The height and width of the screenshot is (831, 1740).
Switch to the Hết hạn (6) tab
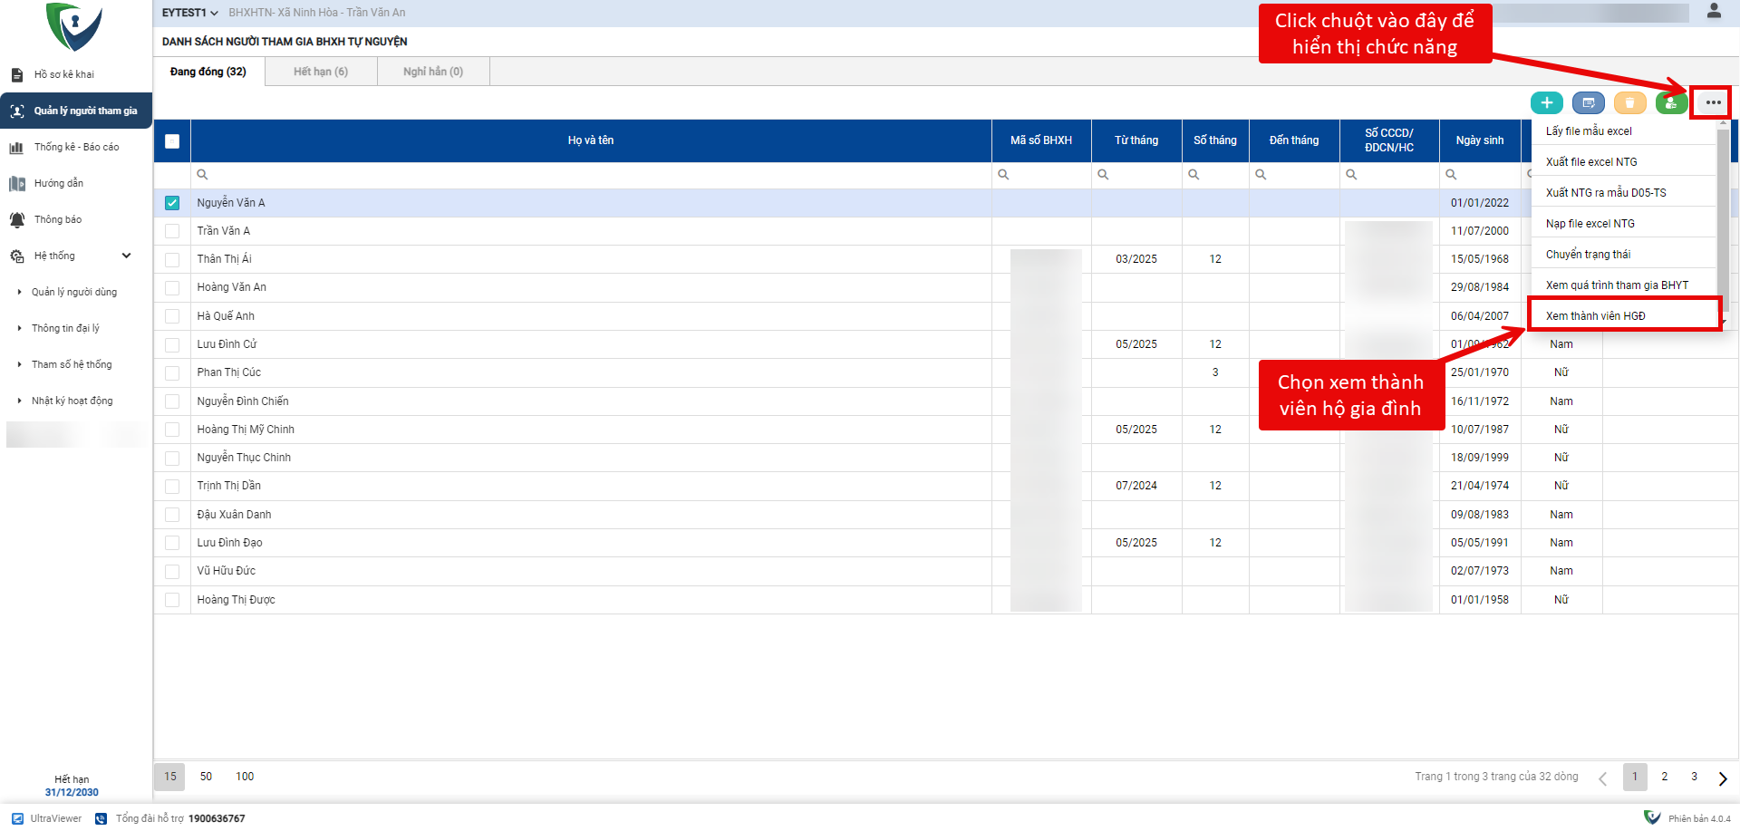(x=321, y=72)
